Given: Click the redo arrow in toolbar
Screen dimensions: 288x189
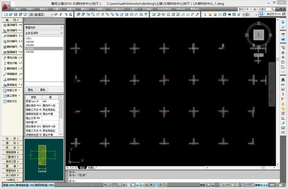Looking at the screenshot, I should tap(66, 14).
